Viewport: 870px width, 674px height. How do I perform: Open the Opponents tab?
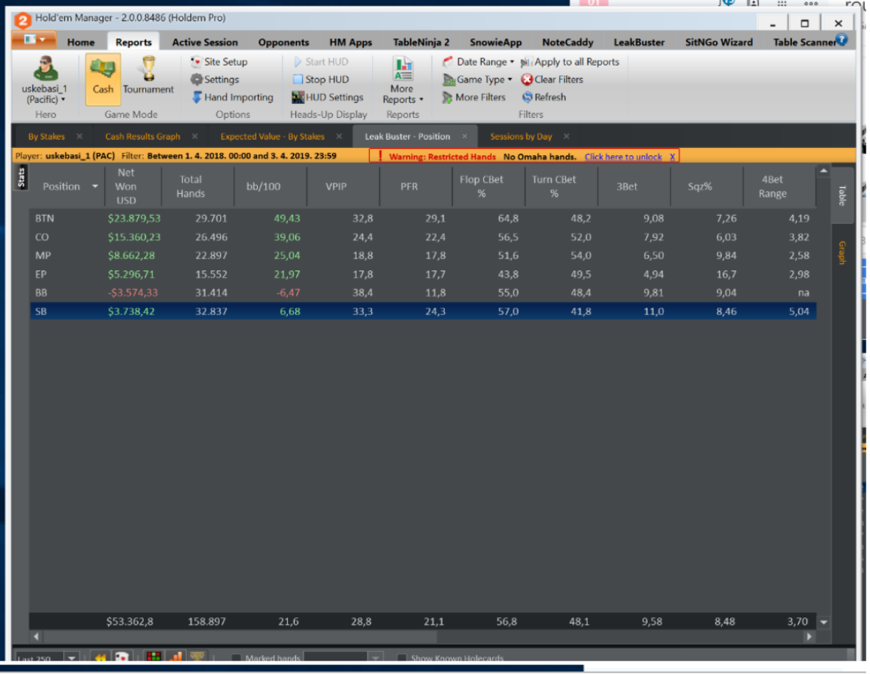pyautogui.click(x=284, y=42)
